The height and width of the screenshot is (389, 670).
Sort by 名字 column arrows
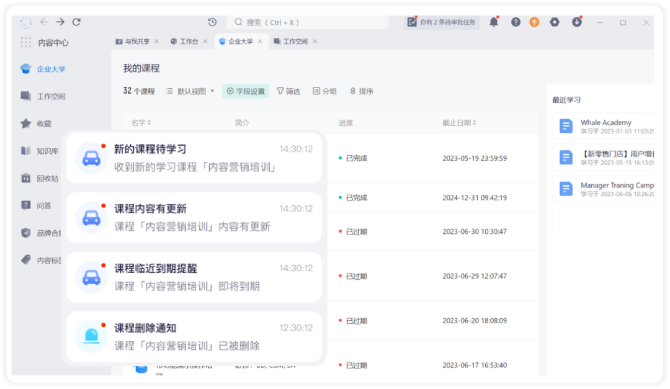149,123
